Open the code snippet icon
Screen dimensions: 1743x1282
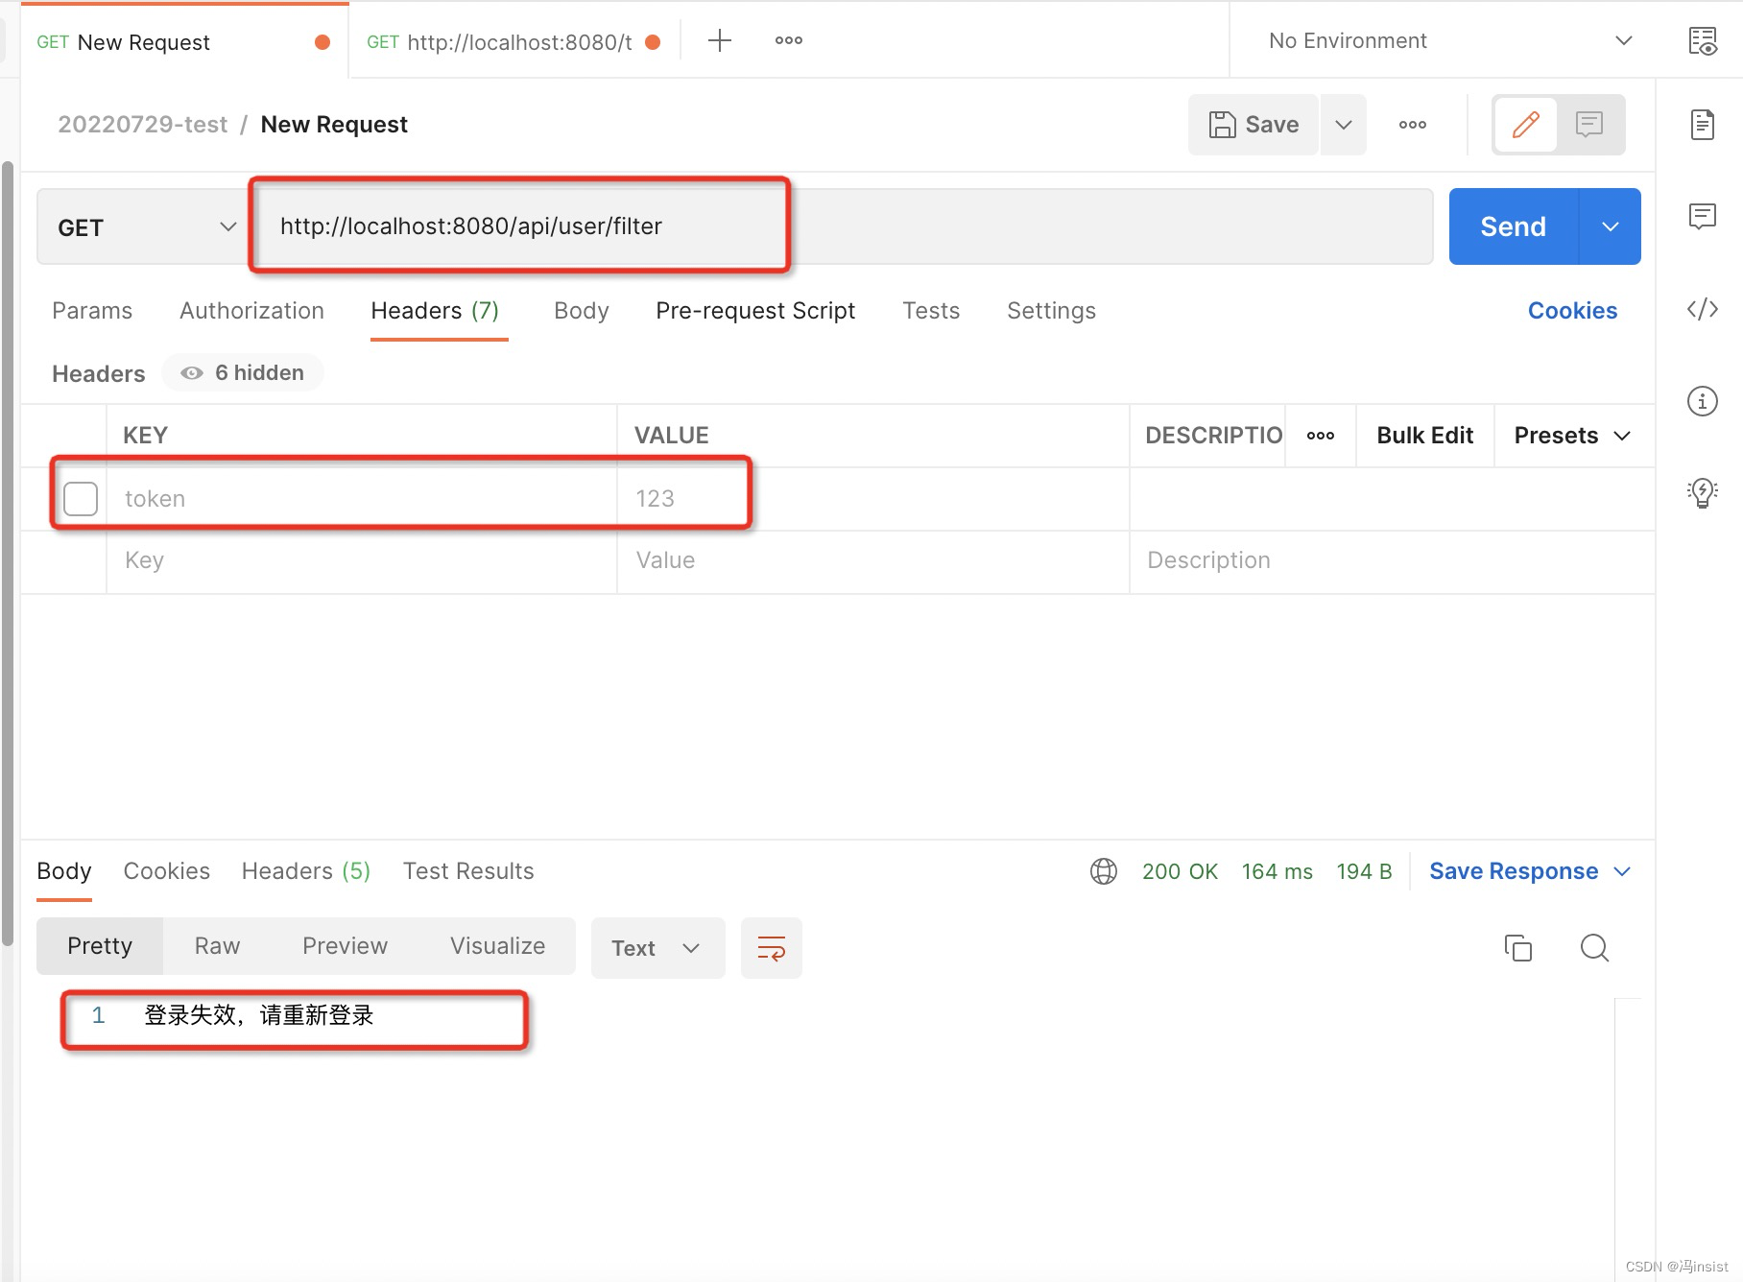1703,309
